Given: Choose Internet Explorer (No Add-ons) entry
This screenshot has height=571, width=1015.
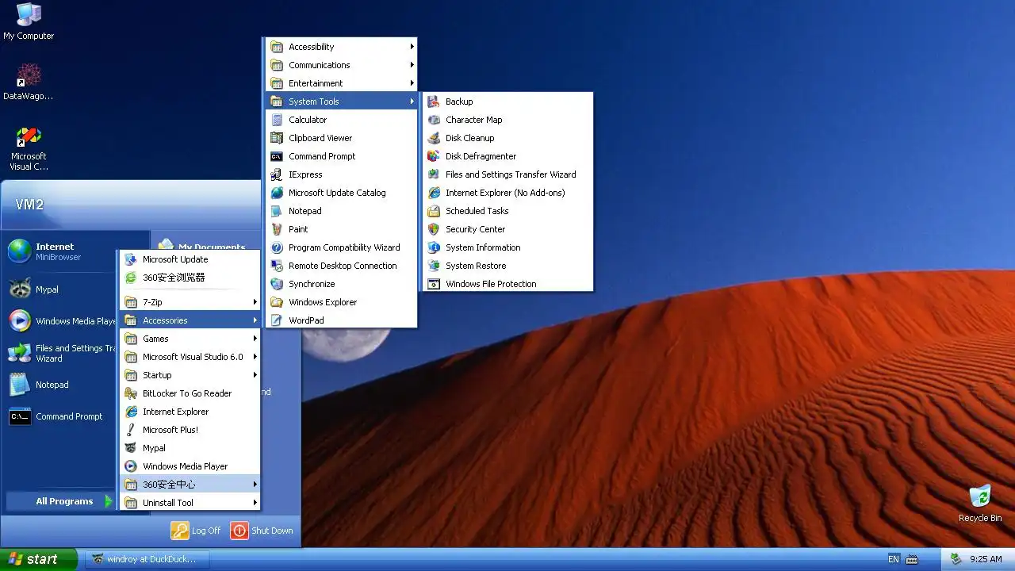Looking at the screenshot, I should pyautogui.click(x=507, y=193).
